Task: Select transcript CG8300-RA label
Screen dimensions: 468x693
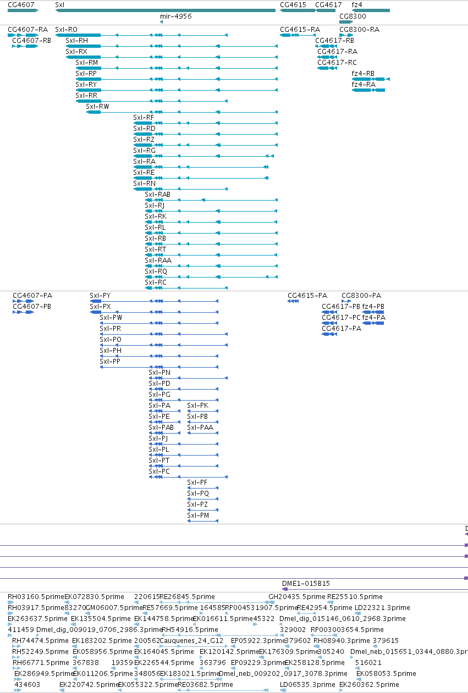Action: [359, 30]
